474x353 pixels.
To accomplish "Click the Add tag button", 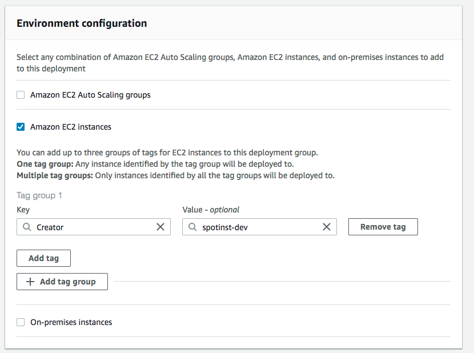I will [44, 258].
